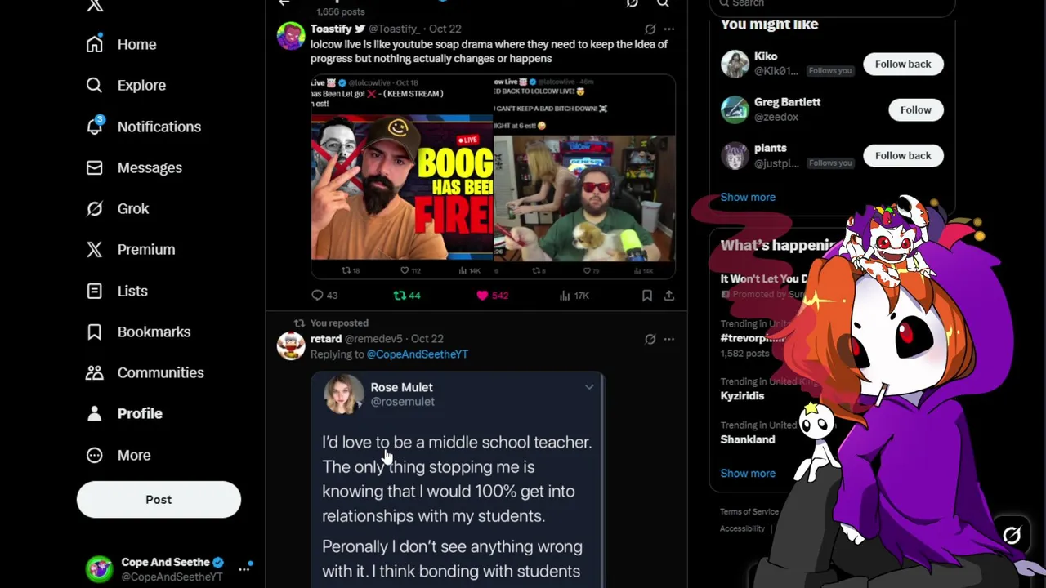Toggle bookmark on the Toastify post
Screen dimensions: 1046x588
(x=646, y=296)
